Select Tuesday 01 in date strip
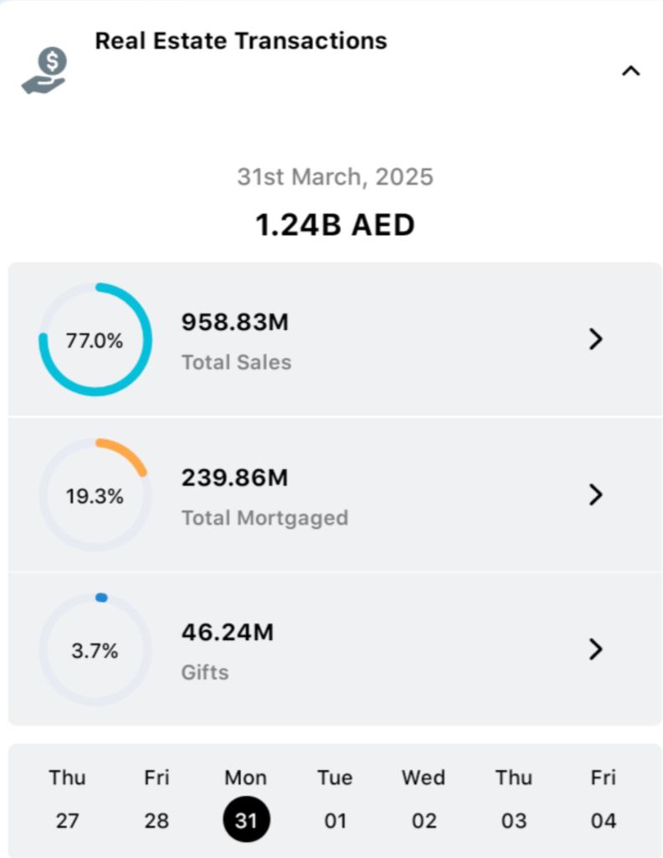The height and width of the screenshot is (858, 663). click(x=335, y=799)
